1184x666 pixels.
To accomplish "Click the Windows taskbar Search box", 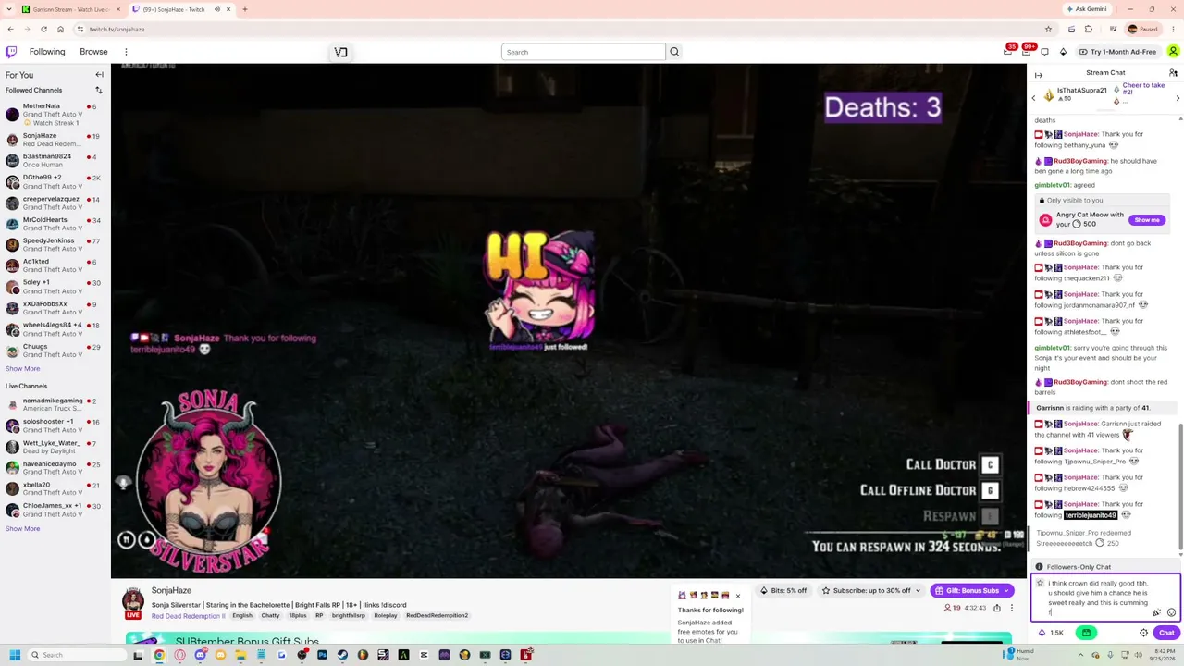I will click(x=76, y=655).
